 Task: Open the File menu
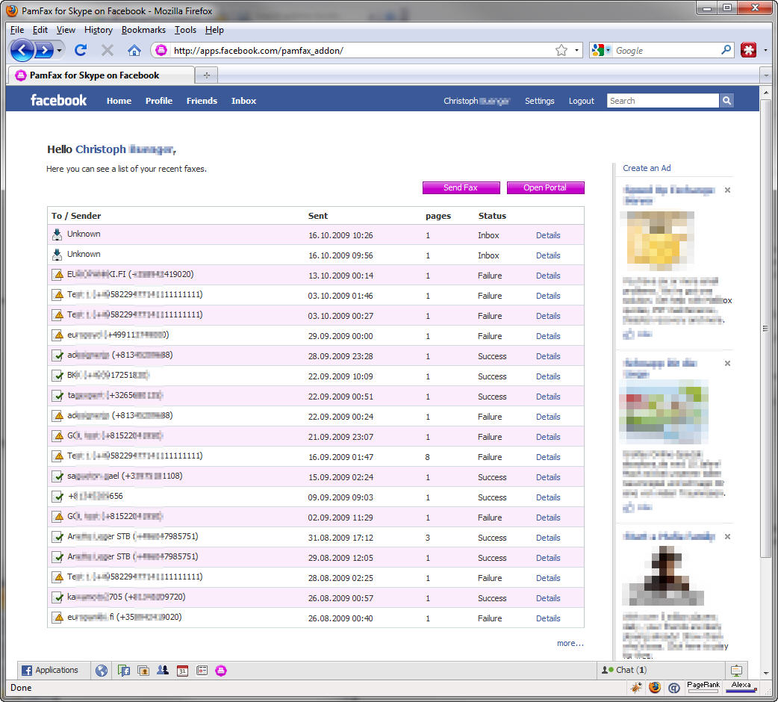click(17, 30)
